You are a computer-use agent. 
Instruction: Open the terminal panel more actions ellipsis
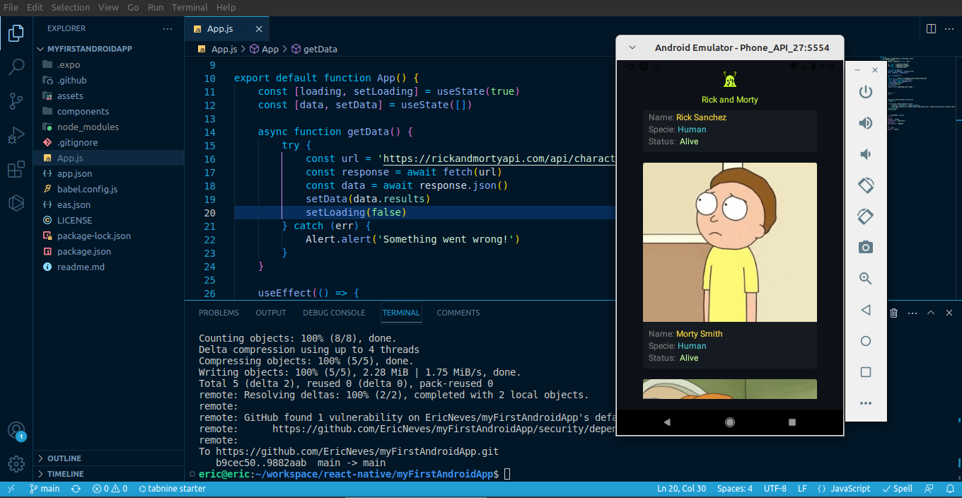(912, 313)
